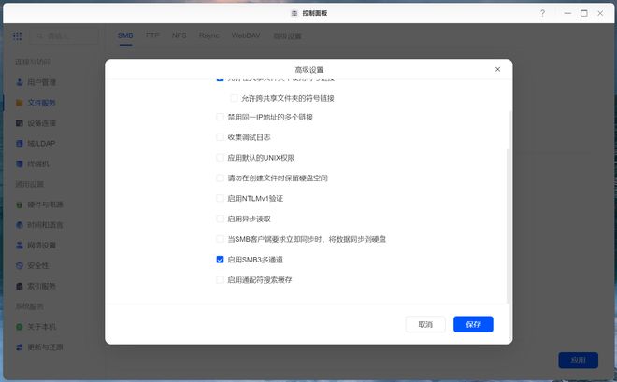Disable the 启用SMB3多通道 checkbox
This screenshot has height=382, width=617.
(220, 260)
